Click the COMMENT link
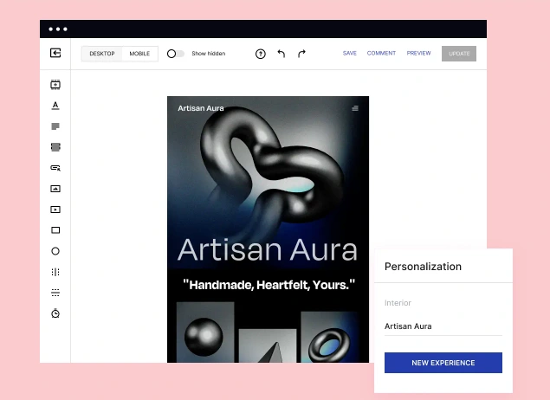The height and width of the screenshot is (400, 550). click(381, 54)
